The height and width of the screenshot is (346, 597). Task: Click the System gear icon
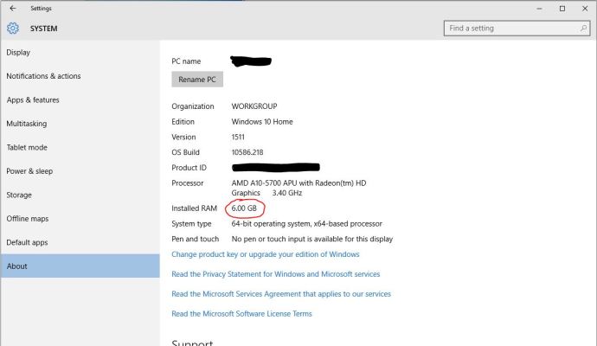click(13, 29)
